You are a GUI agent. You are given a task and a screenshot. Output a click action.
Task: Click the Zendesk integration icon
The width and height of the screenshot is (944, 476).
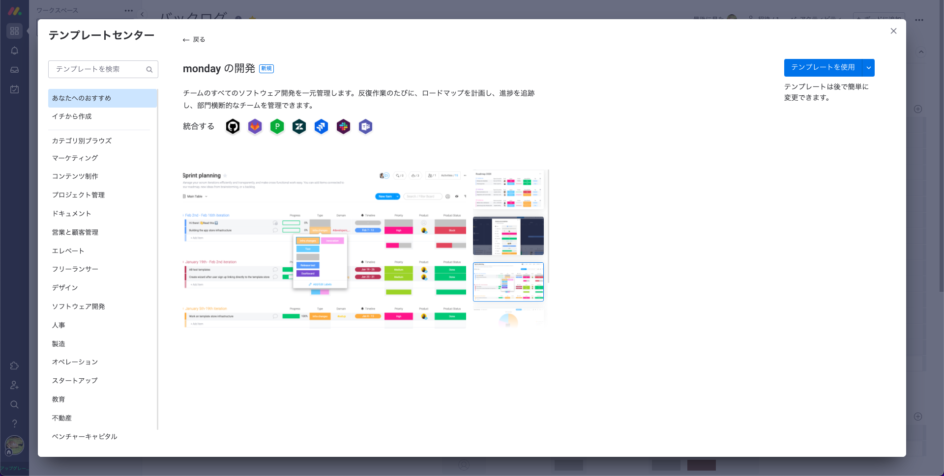(299, 126)
